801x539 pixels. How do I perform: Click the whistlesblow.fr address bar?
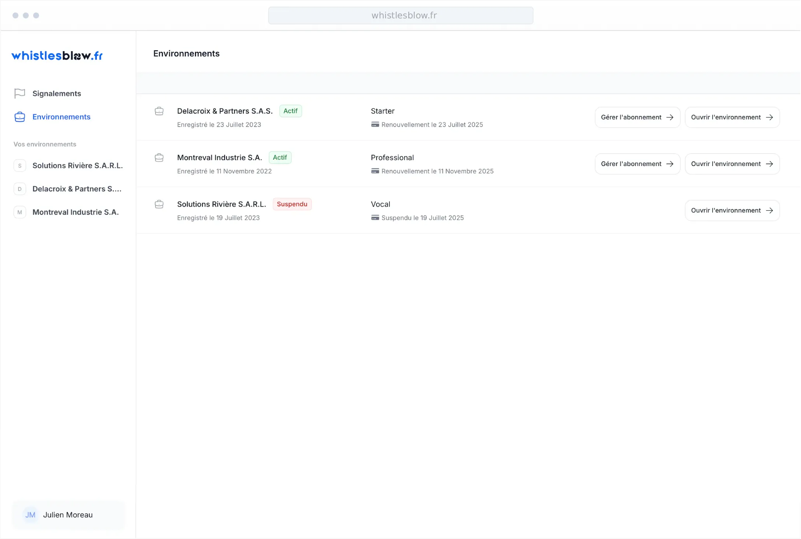pos(400,15)
